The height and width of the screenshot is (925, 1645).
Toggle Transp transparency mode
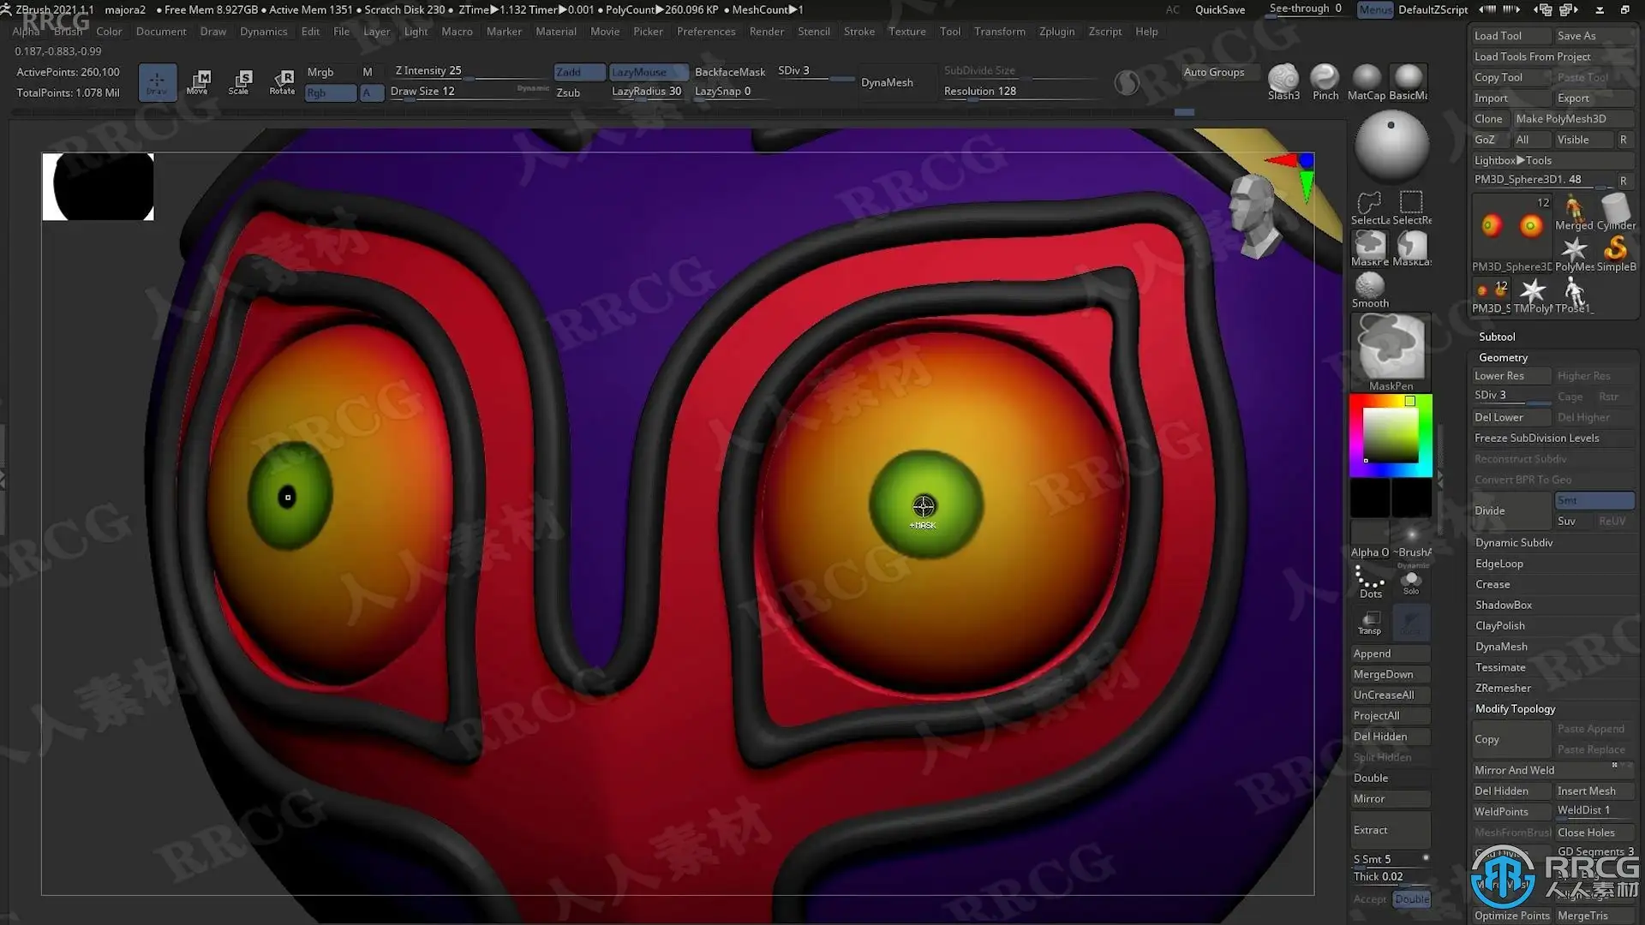point(1369,623)
